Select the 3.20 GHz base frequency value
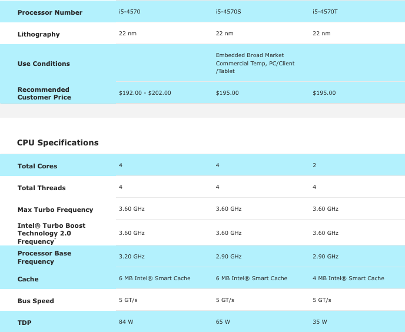Viewport: 405px width, 332px height. (x=132, y=257)
